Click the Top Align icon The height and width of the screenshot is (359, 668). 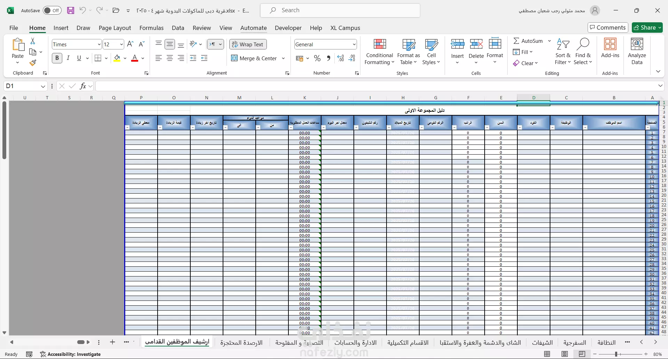[x=159, y=44]
